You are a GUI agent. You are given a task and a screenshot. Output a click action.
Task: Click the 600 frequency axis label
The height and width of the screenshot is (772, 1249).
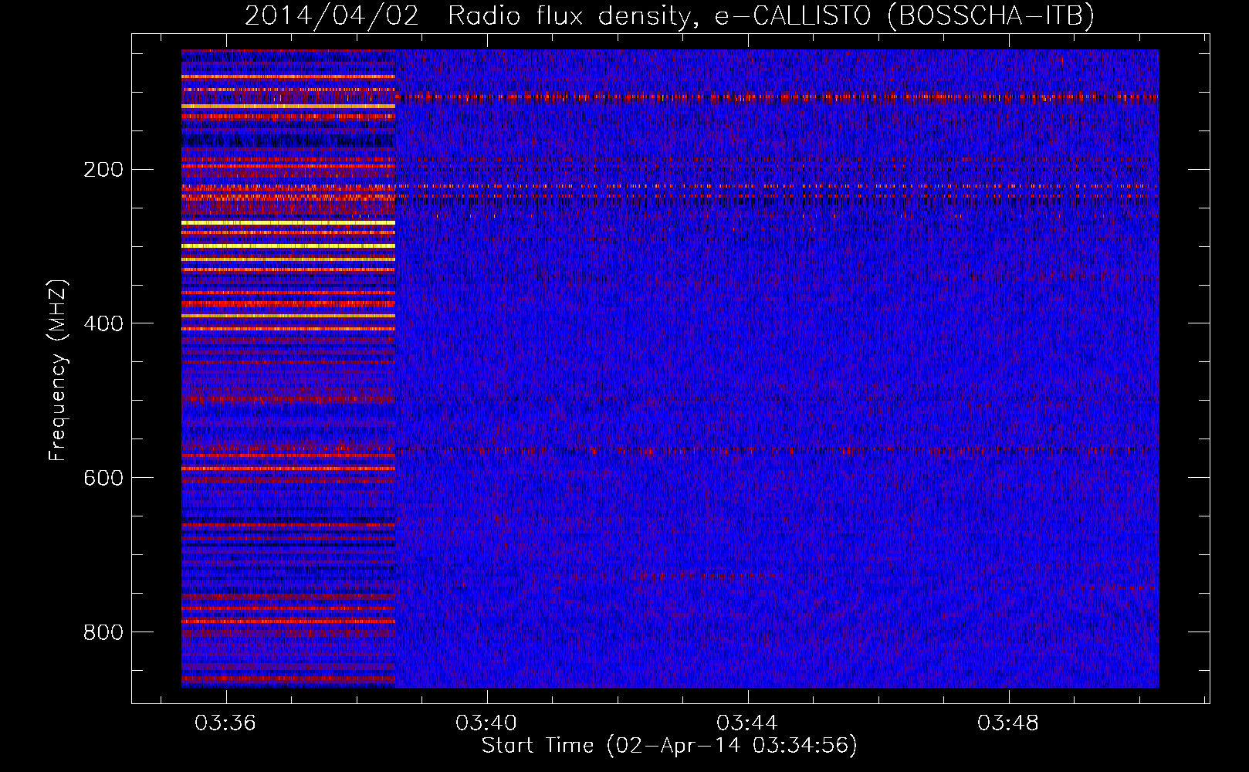pyautogui.click(x=103, y=478)
